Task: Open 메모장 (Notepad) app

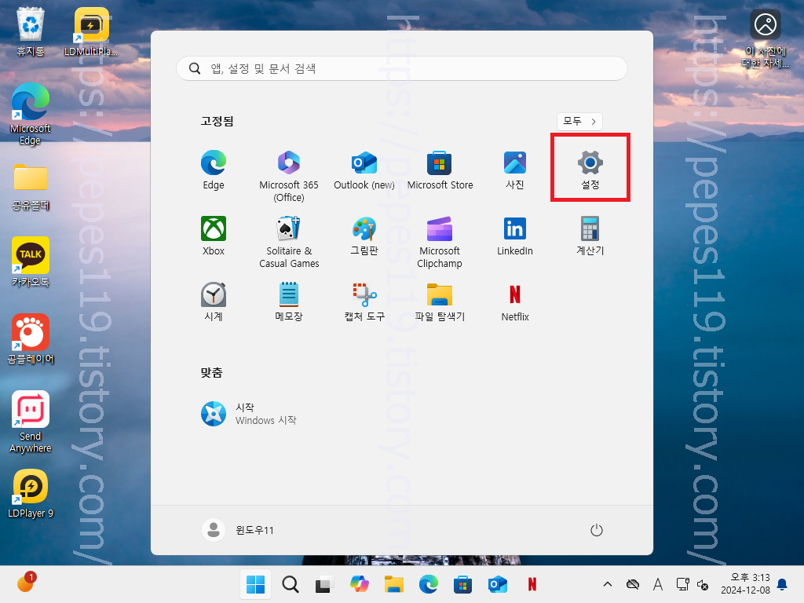Action: click(289, 301)
